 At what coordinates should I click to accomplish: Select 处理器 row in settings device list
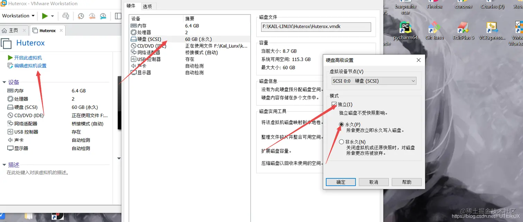pos(190,33)
